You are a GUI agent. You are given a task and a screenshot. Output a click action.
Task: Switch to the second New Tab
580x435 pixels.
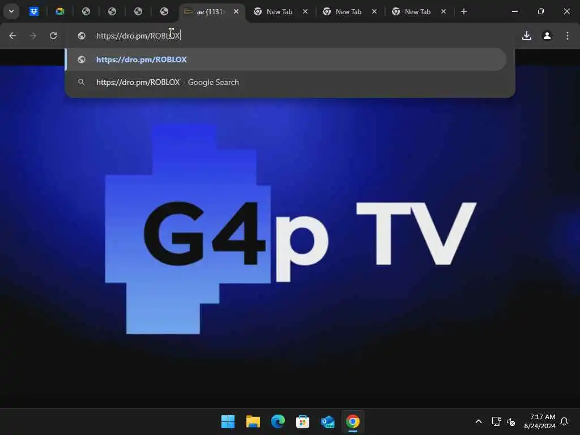[x=348, y=12]
